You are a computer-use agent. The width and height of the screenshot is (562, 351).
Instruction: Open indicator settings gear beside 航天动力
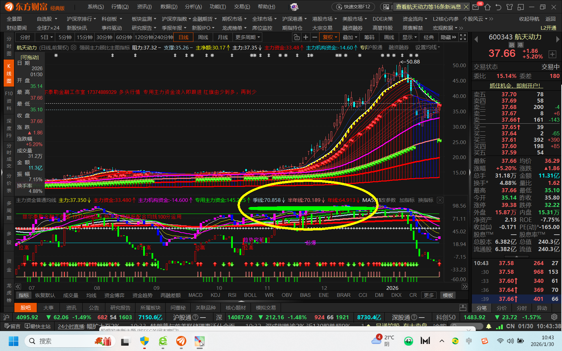[74, 48]
